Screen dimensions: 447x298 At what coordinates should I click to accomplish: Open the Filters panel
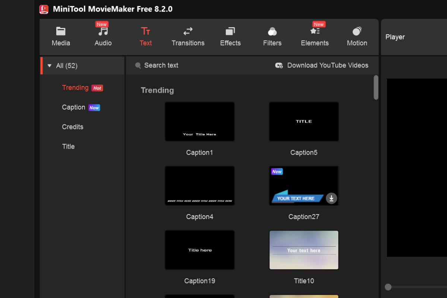272,37
